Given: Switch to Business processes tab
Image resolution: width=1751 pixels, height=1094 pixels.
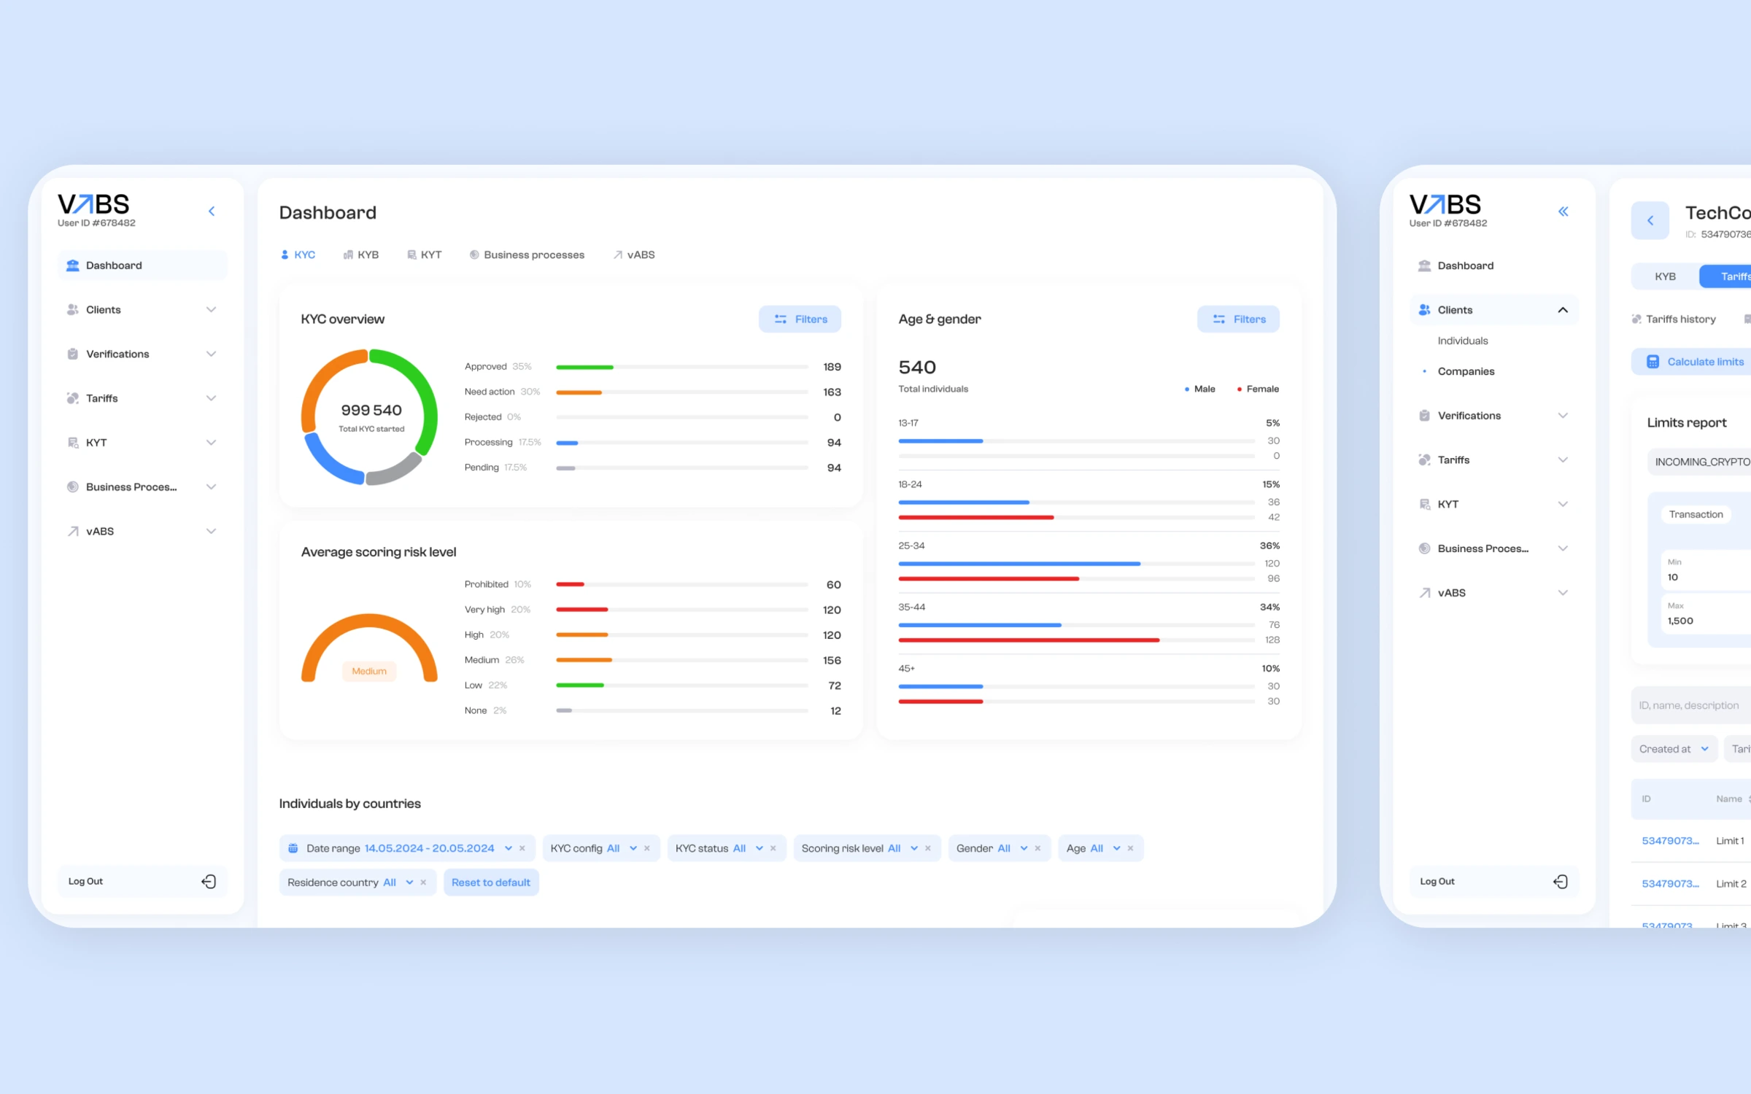Looking at the screenshot, I should 527,255.
